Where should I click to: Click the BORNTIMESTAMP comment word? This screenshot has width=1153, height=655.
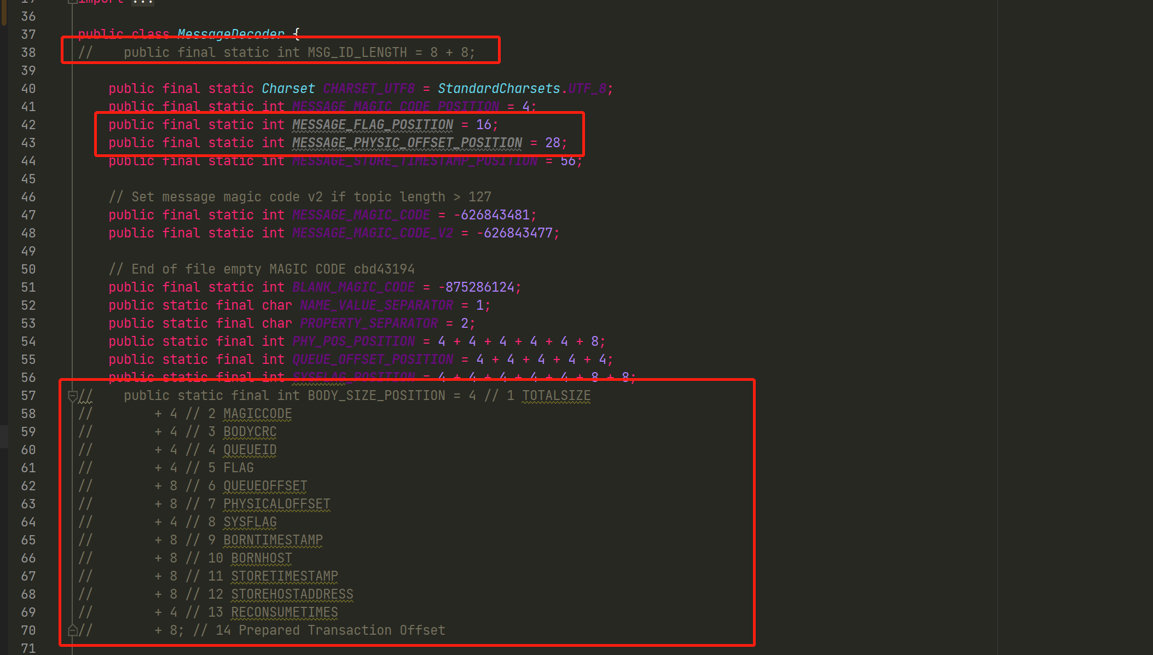(x=273, y=540)
